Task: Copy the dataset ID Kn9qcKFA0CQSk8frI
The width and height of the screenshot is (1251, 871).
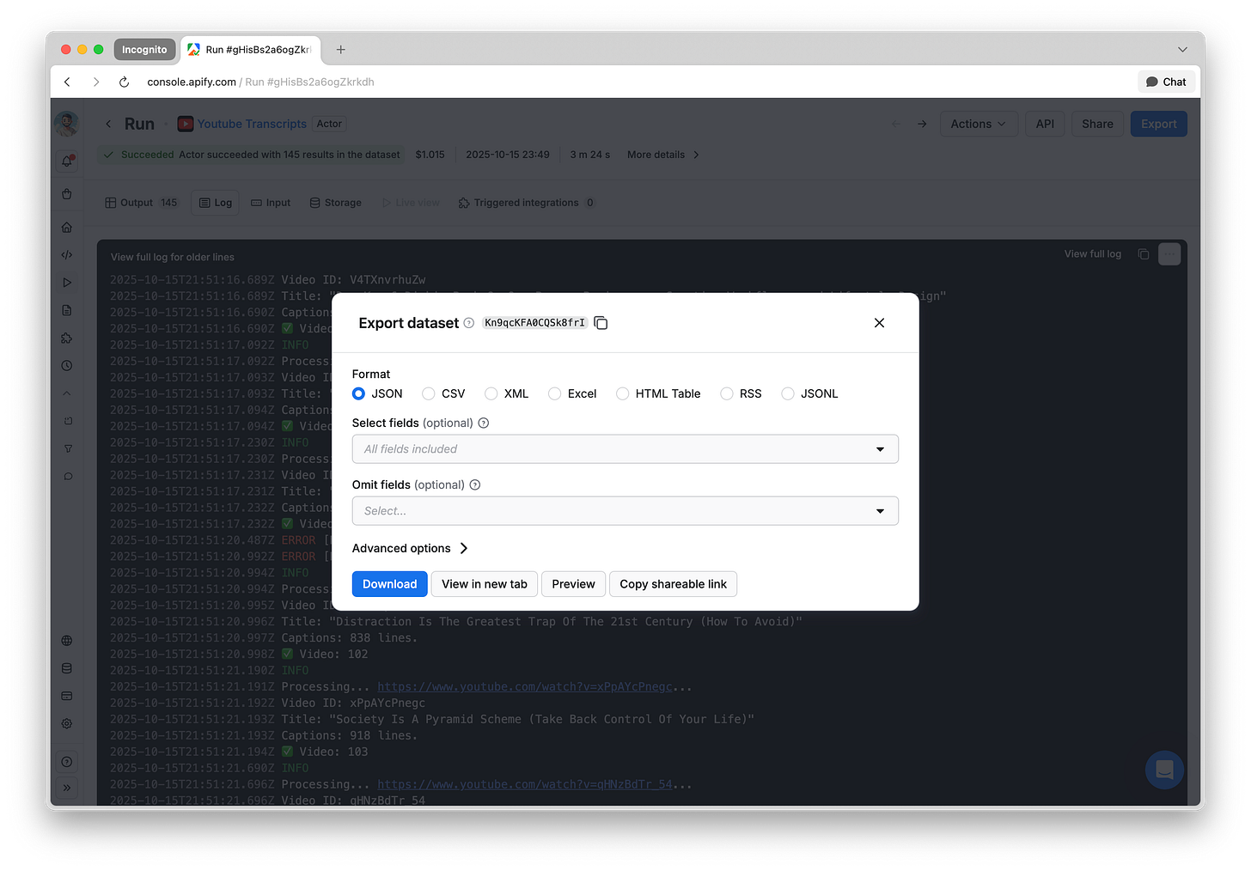Action: click(x=601, y=323)
